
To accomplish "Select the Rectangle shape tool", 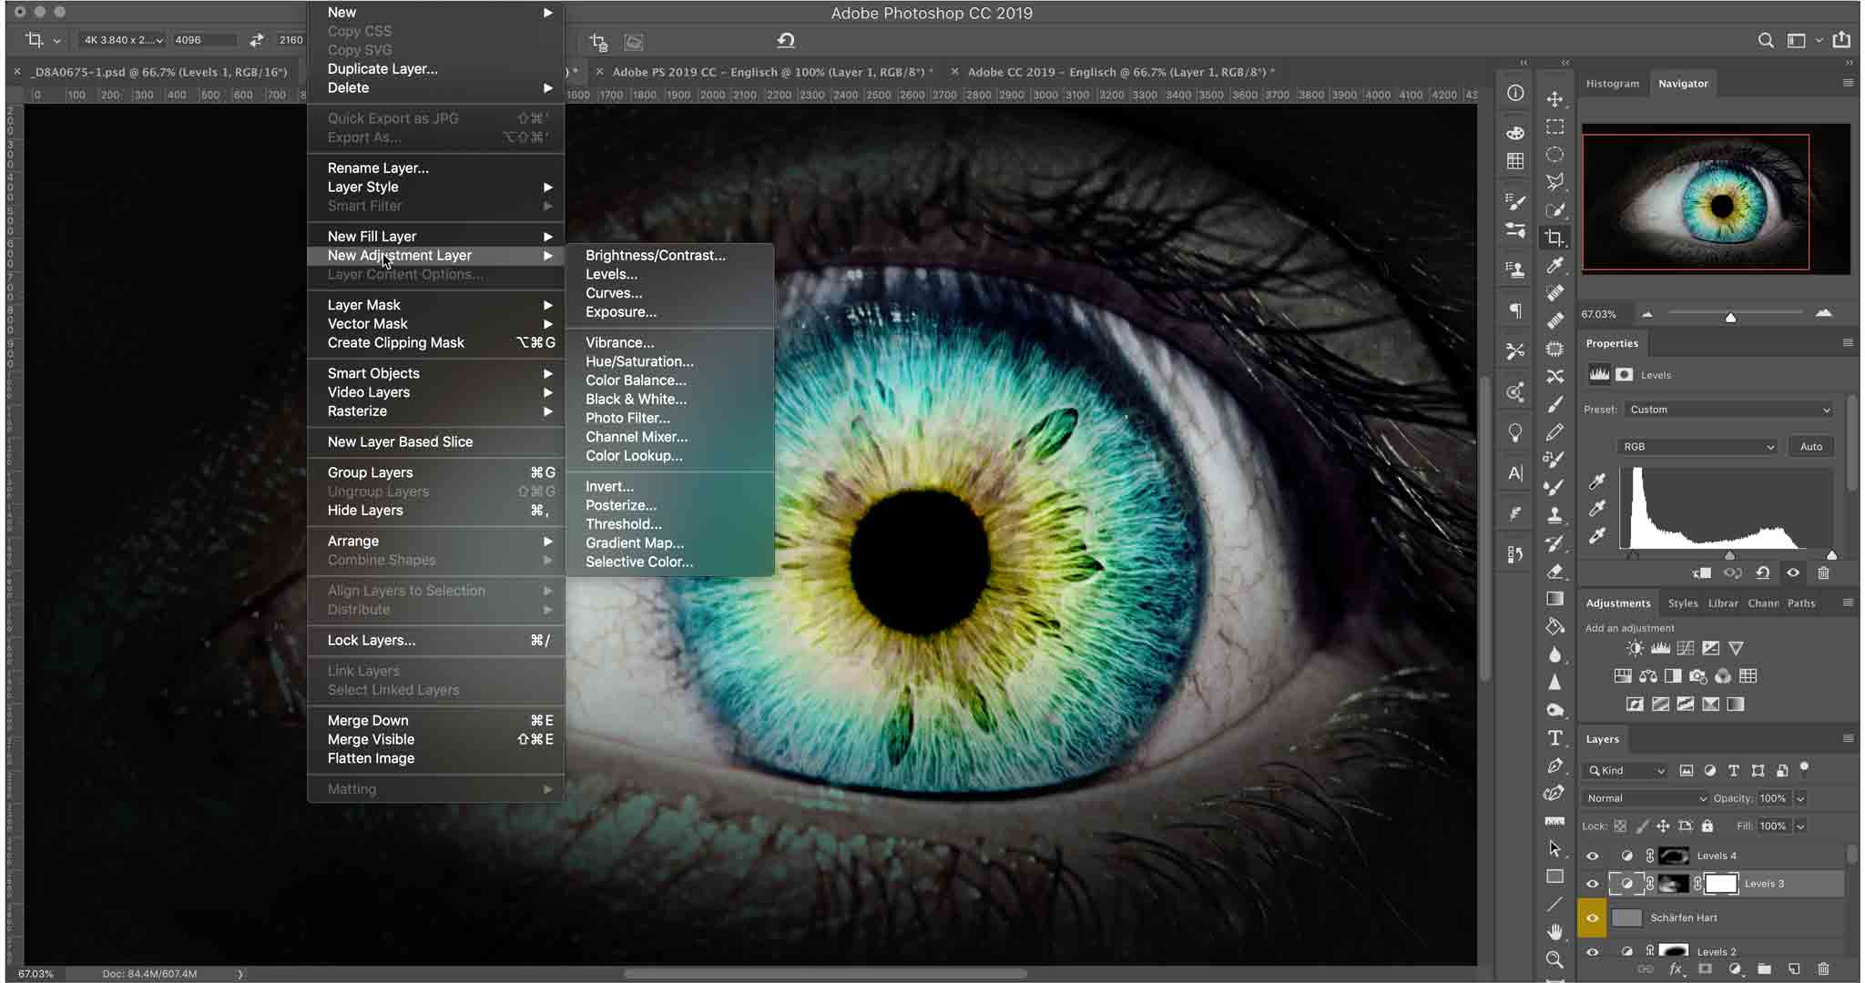I will 1554,877.
